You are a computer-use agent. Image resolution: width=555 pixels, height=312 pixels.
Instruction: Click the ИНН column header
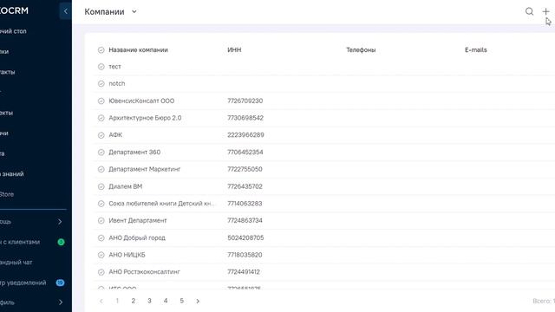234,50
